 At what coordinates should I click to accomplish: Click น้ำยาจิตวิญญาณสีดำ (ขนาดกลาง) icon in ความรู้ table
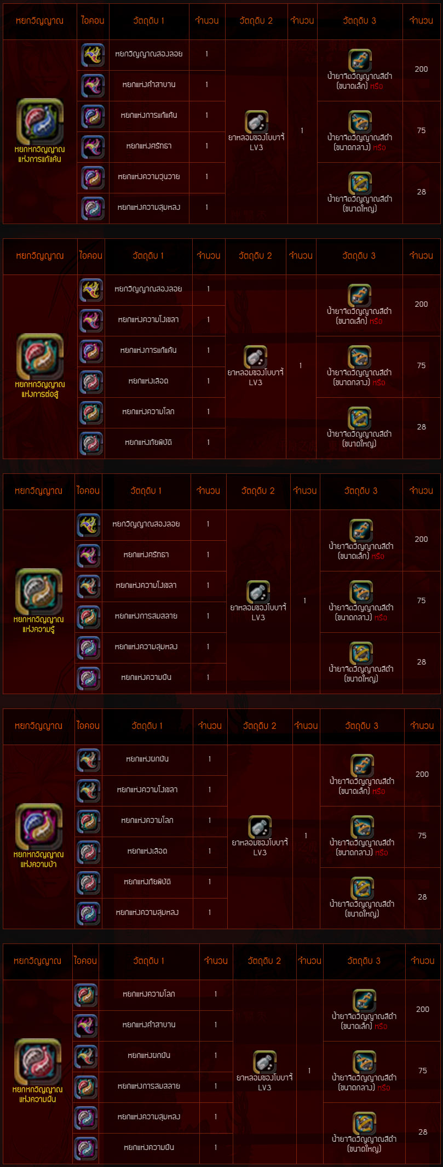click(x=361, y=592)
